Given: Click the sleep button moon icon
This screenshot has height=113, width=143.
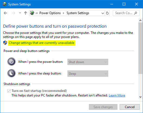Looking at the screenshot, I should 12,73.
